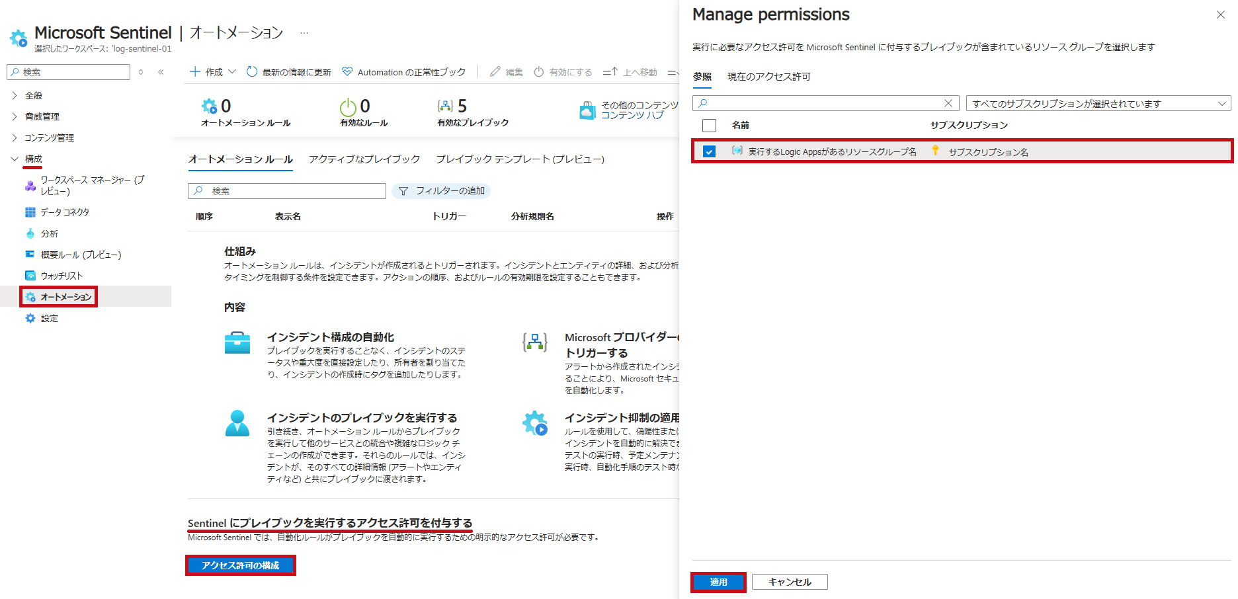Click the インシデント抑制の適用 gear icon
This screenshot has width=1238, height=599.
coord(535,423)
